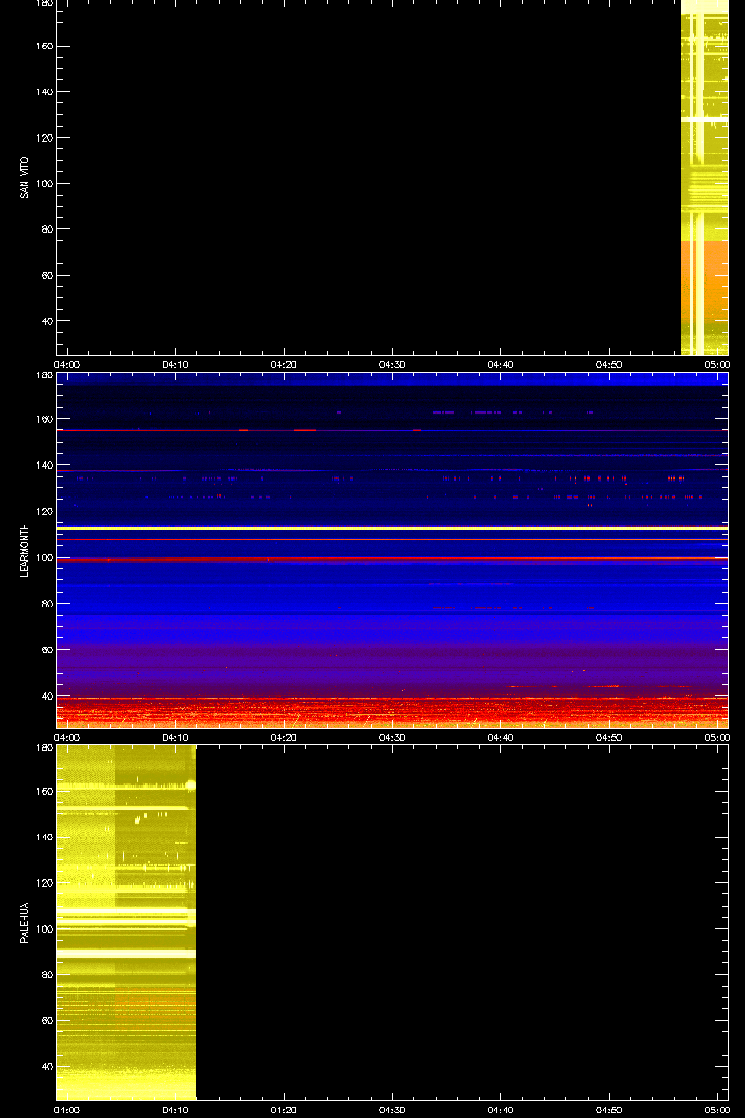The width and height of the screenshot is (745, 1118).
Task: Pick the 120 frequency tick in Learmonth panel
Action: coord(44,511)
